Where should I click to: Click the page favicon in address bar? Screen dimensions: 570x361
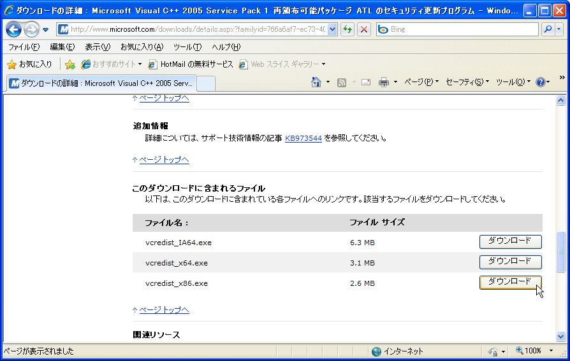pos(63,29)
